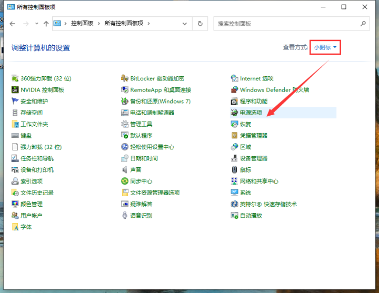Open the 查看方式 小图标 dropdown
Viewport: 379px width, 293px height.
[325, 47]
